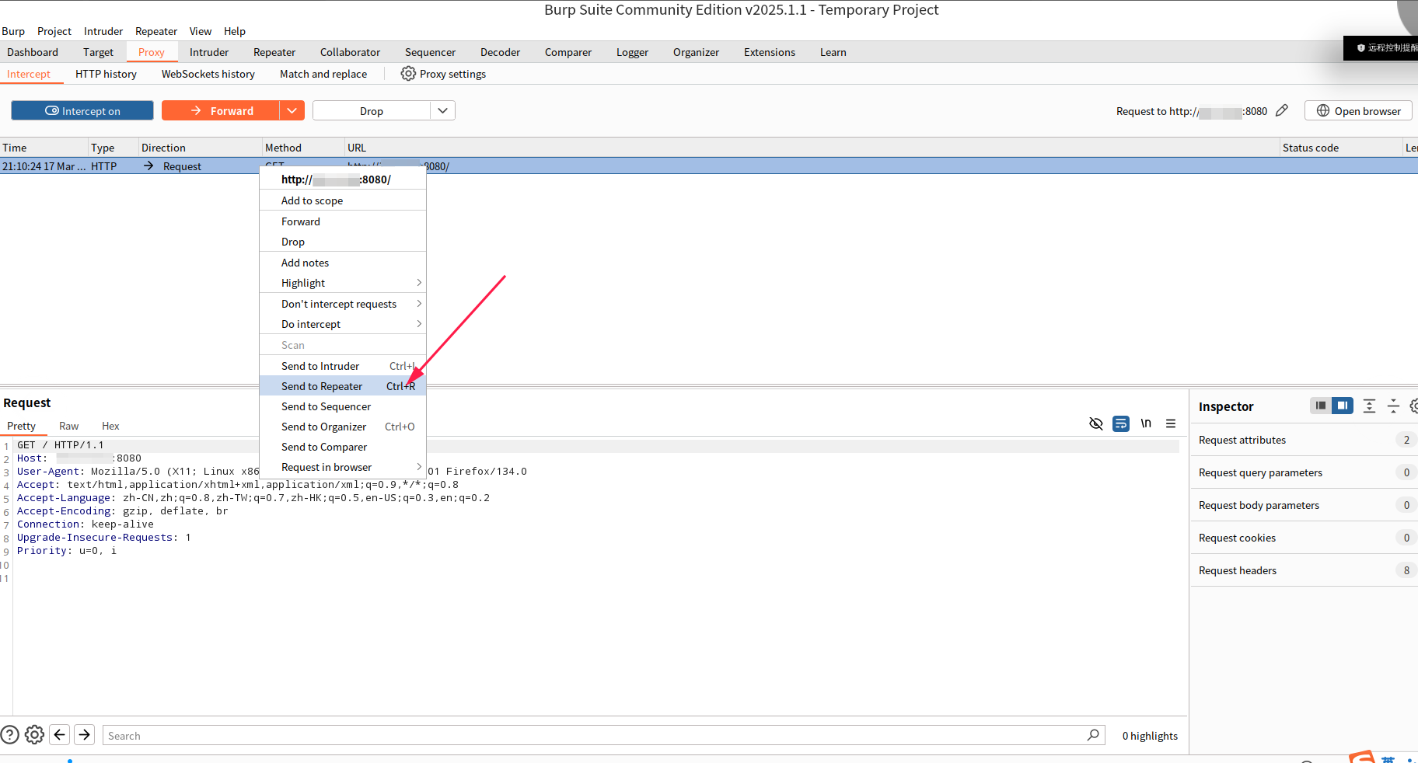Click the direction arrow in the Request row

(148, 166)
